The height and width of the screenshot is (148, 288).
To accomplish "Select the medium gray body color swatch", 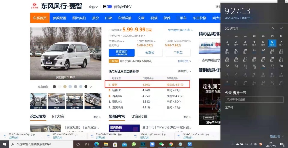I will (x=76, y=86).
